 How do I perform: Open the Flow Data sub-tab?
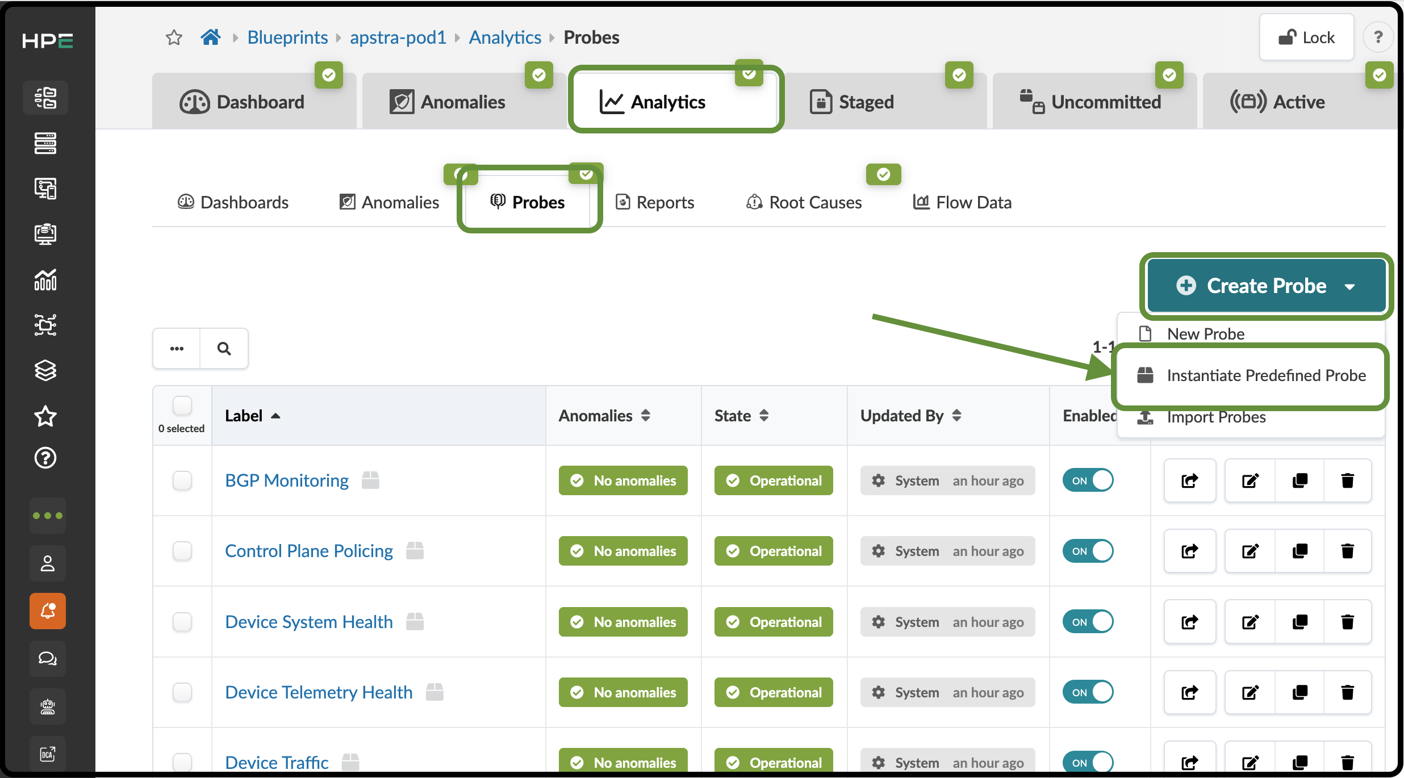click(x=962, y=202)
